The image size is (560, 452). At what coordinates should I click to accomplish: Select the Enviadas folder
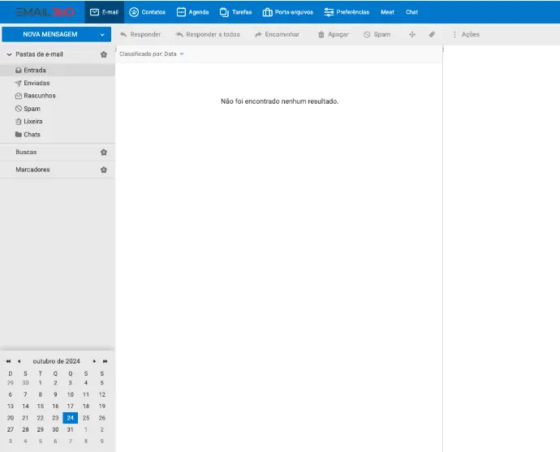tap(58, 83)
